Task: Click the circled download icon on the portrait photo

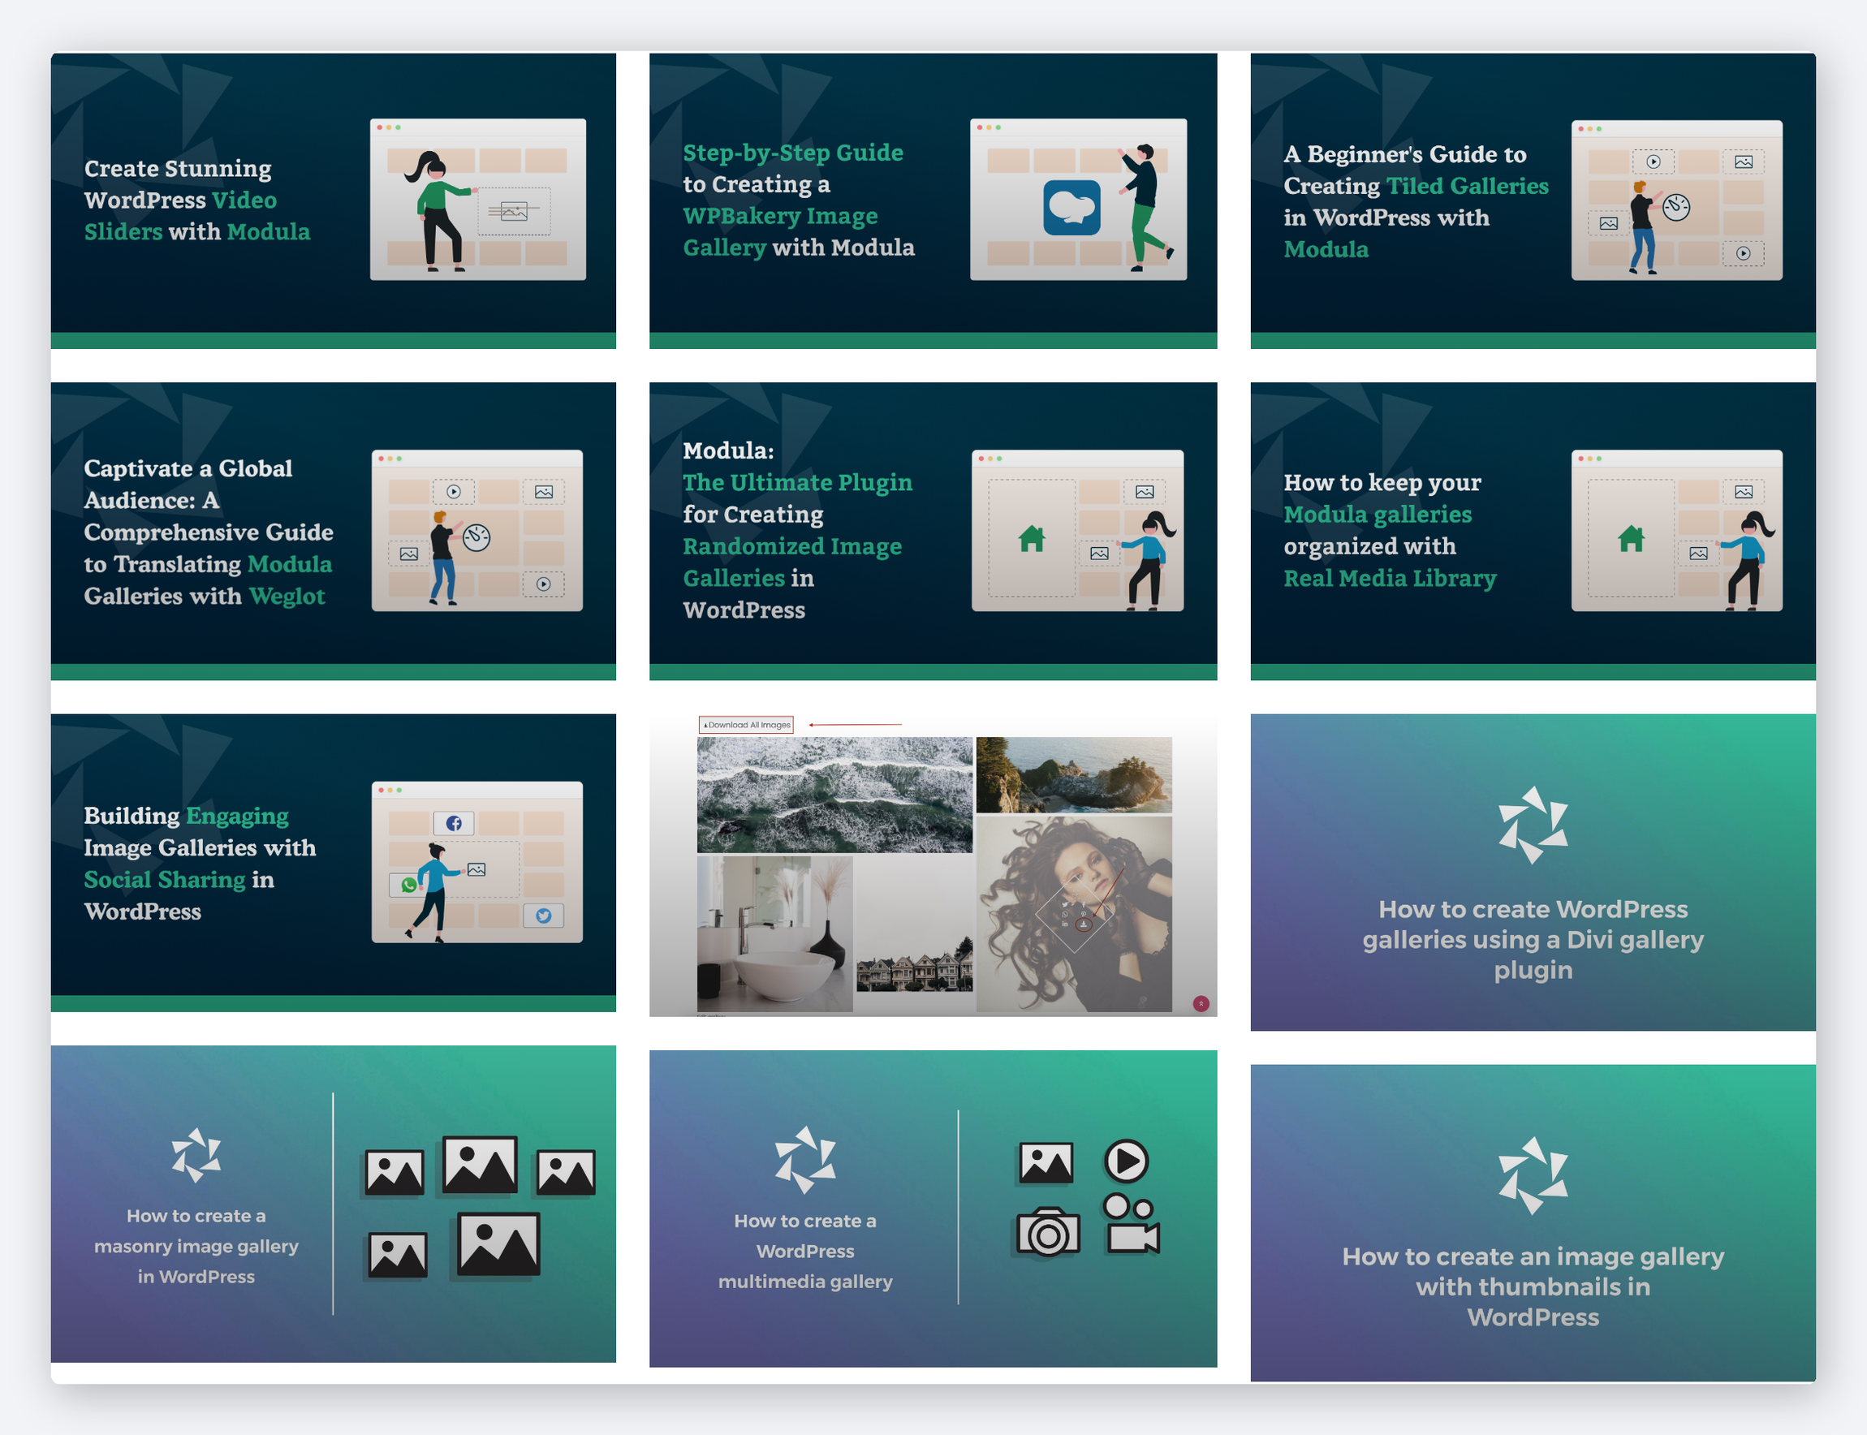Action: [x=1083, y=924]
